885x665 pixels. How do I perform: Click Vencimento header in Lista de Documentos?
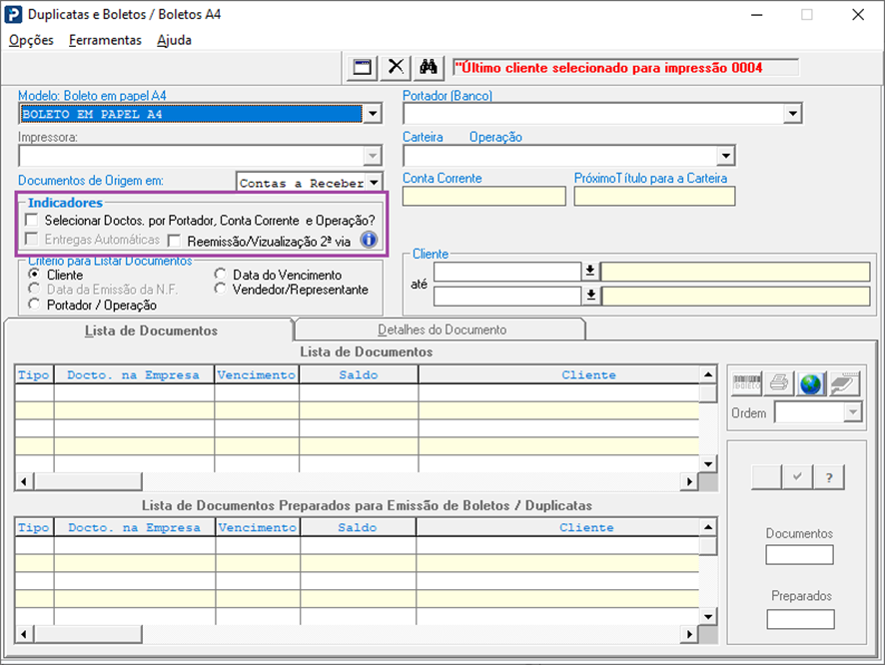(x=257, y=375)
